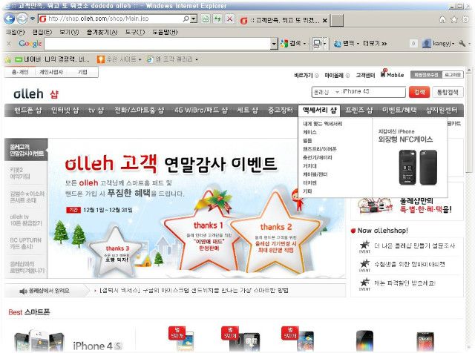The height and width of the screenshot is (353, 475).
Task: Expand the 바로가기 quick links
Action: point(307,76)
